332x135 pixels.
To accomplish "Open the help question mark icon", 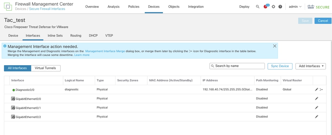I will tap(280, 7).
